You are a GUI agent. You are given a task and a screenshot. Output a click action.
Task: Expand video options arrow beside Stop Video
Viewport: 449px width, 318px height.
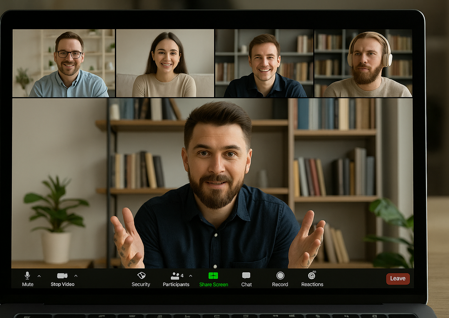coord(76,276)
